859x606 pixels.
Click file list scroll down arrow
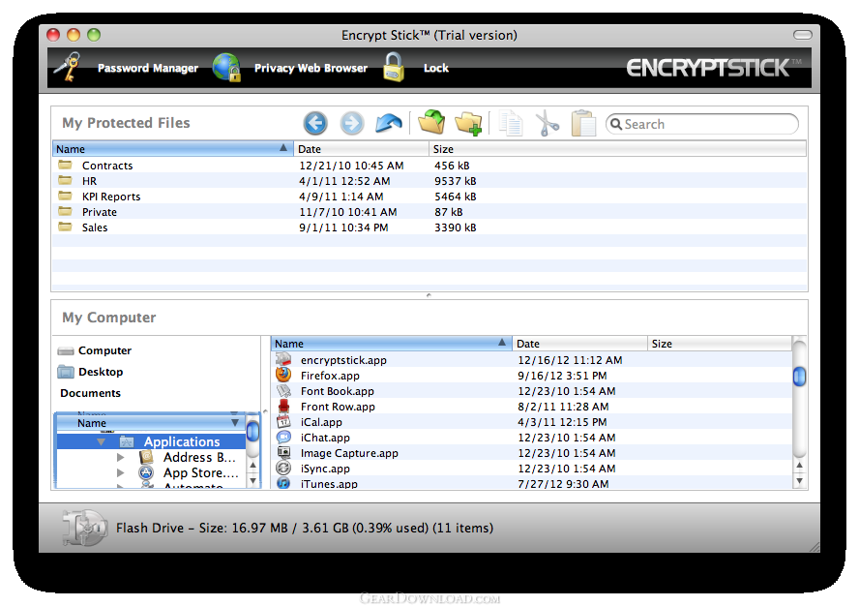[799, 481]
